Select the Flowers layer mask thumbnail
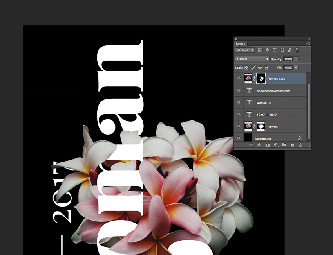 coord(261,127)
